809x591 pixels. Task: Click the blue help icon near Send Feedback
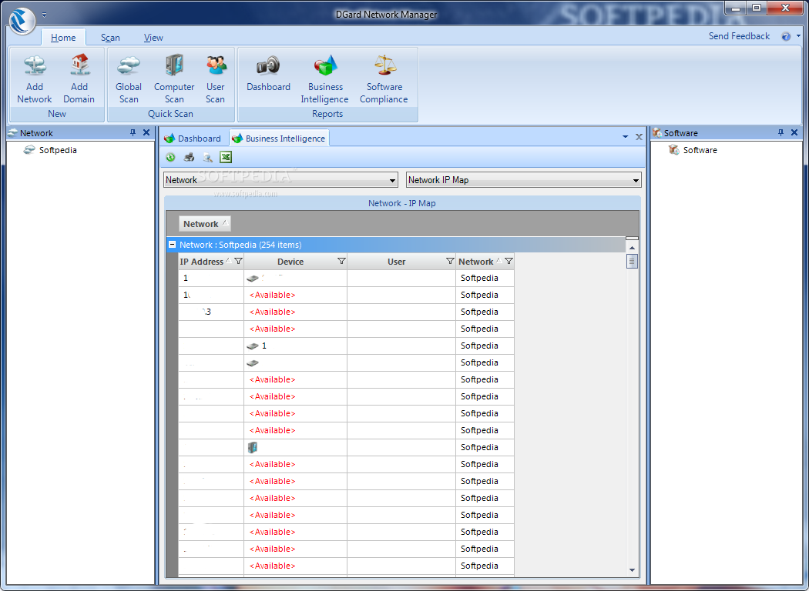pyautogui.click(x=786, y=37)
